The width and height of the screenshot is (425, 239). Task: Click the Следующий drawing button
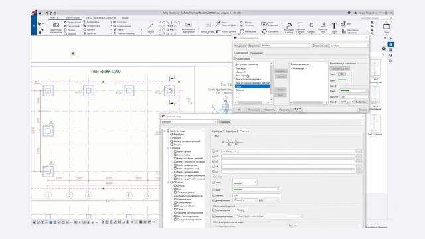click(72, 26)
